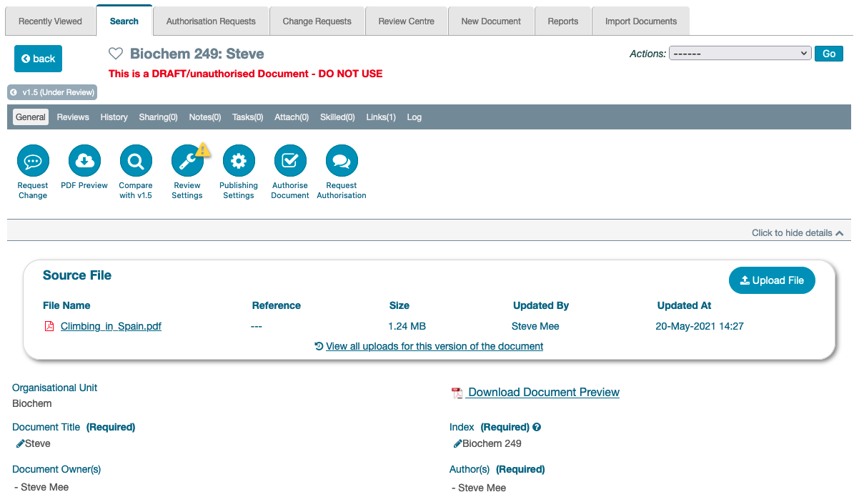Click the Reference column header
Image resolution: width=859 pixels, height=497 pixels.
coord(277,305)
